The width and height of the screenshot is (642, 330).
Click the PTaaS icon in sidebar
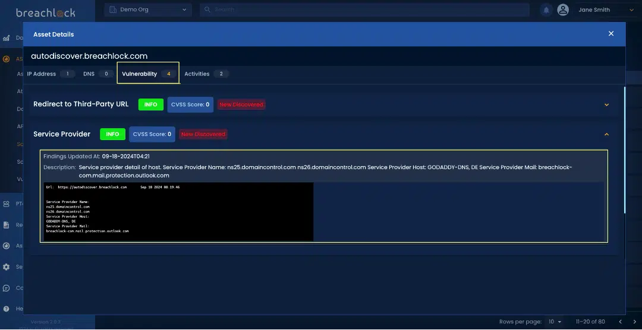pos(6,204)
